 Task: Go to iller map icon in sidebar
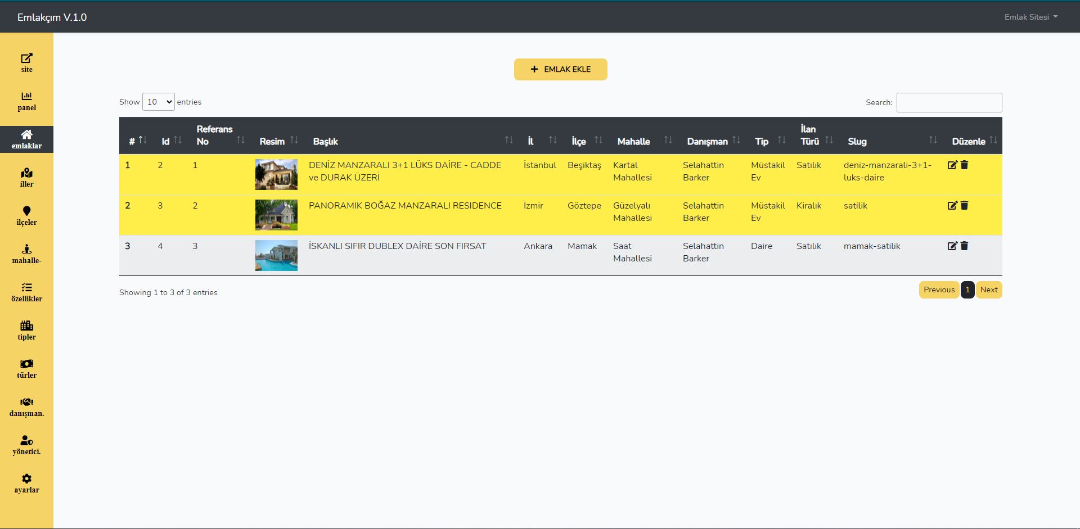26,173
